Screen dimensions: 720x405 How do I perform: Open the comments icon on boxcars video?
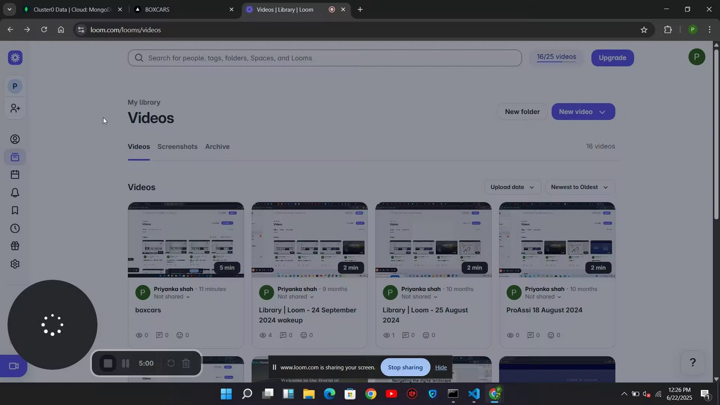(159, 335)
